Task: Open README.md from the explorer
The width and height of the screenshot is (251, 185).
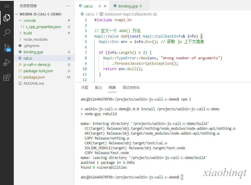Action: [x=34, y=83]
